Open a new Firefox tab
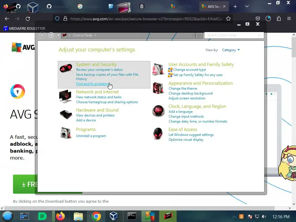Screen dimensions: 296x222 point(235,7)
